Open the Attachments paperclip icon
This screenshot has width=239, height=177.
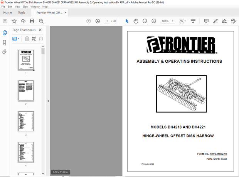click(x=4, y=52)
